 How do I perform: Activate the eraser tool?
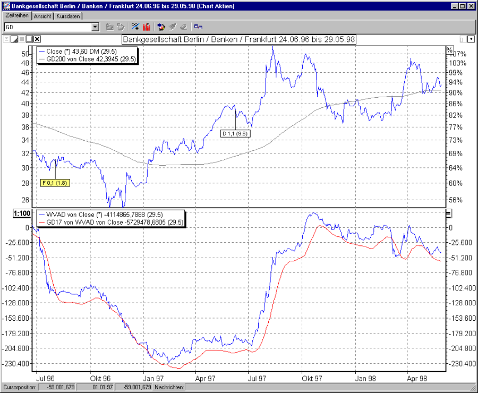(x=185, y=27)
